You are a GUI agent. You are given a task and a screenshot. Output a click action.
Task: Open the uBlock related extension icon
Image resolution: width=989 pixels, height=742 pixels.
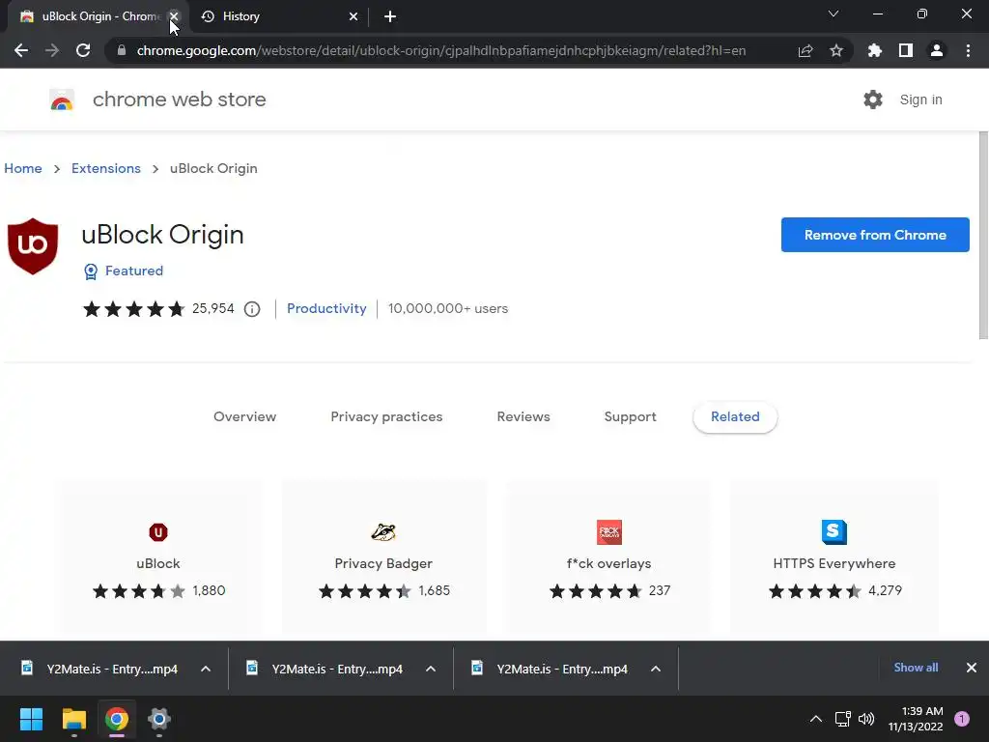pos(158,532)
